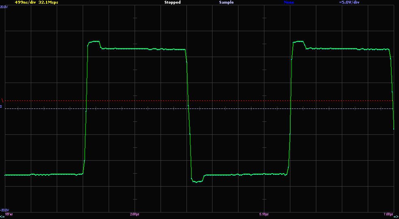Click the left scroll arrow at bottom-left
Screen dimensions: 399x219
(2, 217)
